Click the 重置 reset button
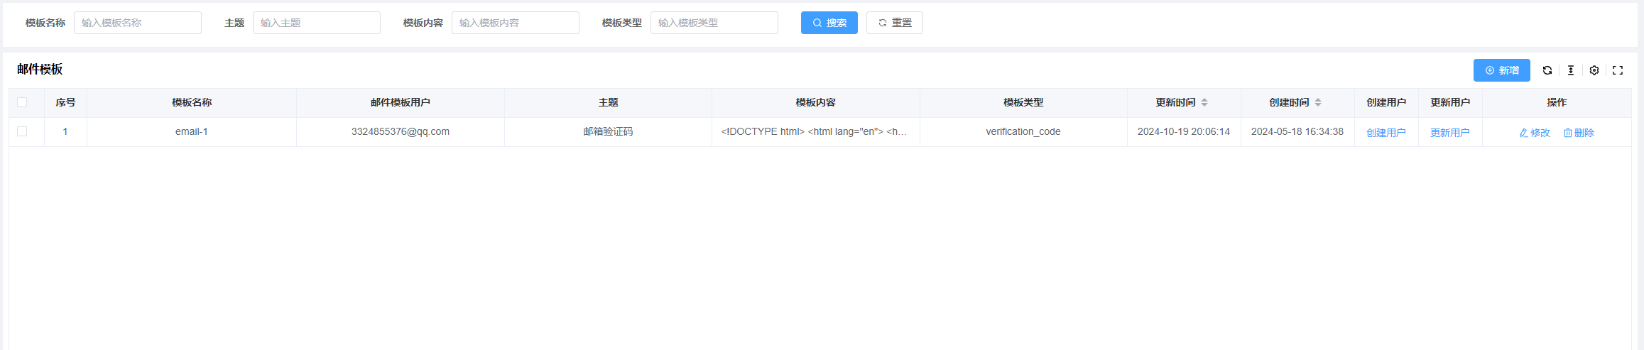Image resolution: width=1644 pixels, height=350 pixels. pos(895,23)
